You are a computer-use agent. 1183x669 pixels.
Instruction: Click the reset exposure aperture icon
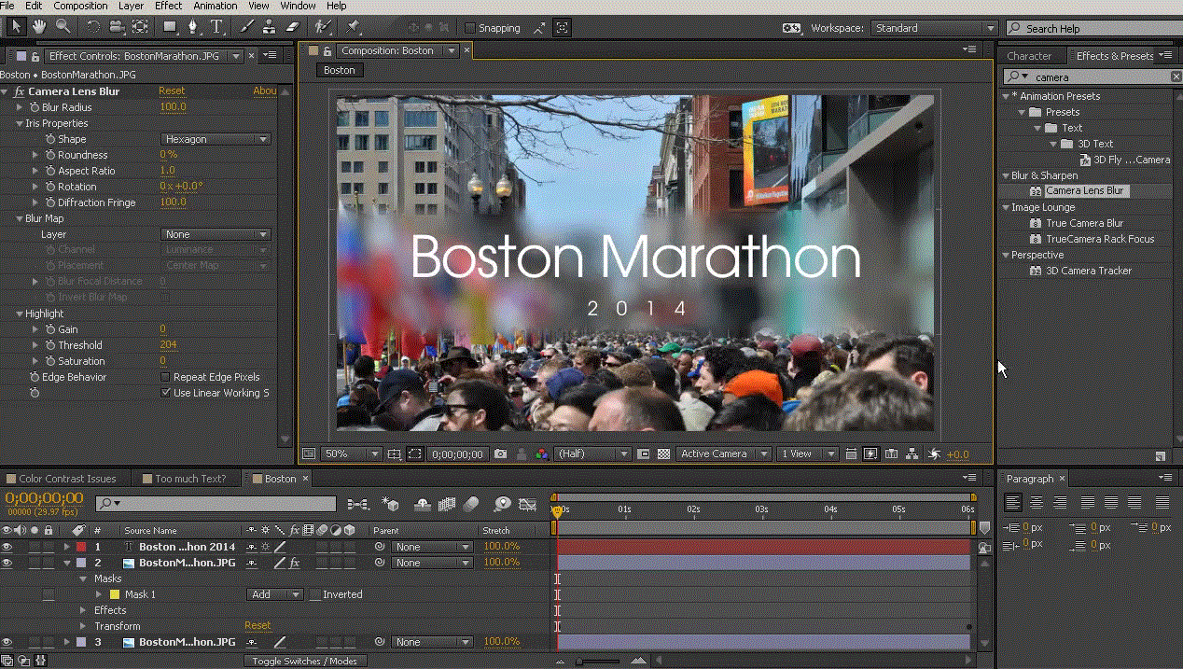click(x=935, y=454)
